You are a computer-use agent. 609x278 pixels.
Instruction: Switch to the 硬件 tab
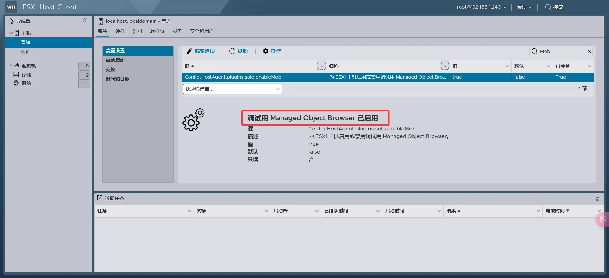coord(120,31)
